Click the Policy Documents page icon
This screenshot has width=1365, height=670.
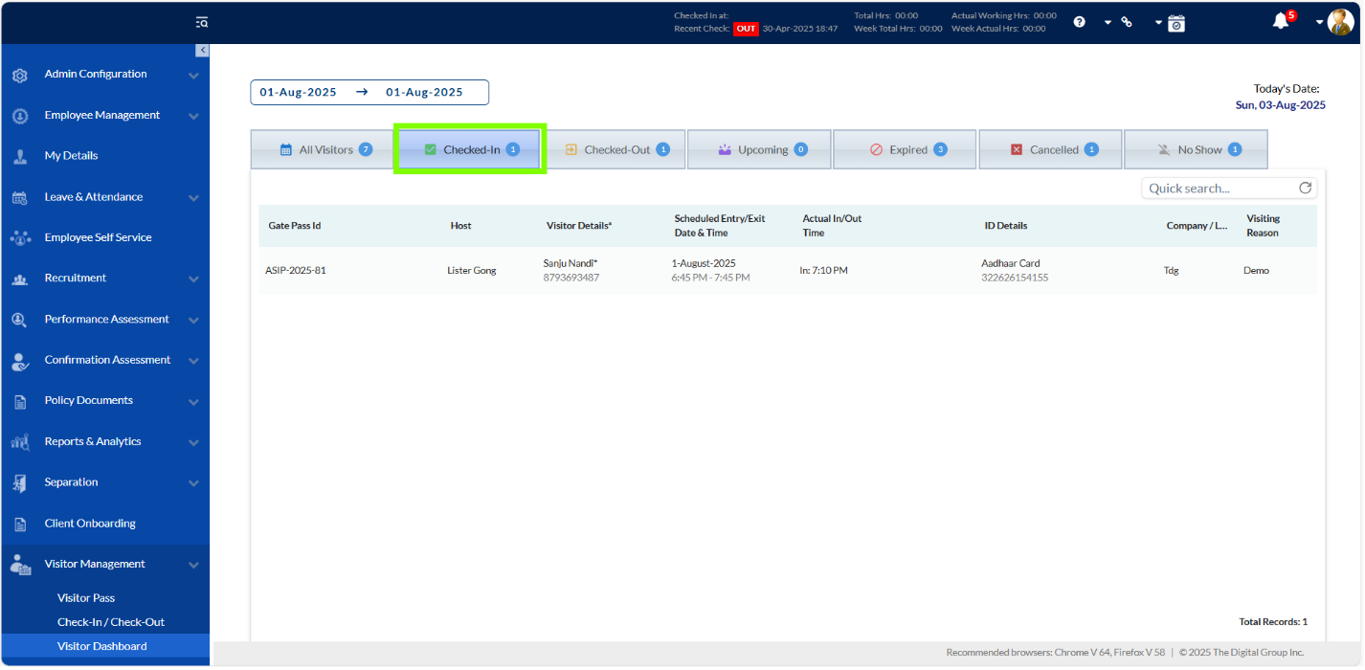pos(20,401)
